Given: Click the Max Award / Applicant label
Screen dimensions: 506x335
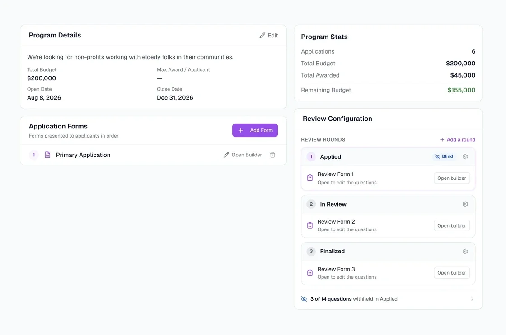Looking at the screenshot, I should coord(183,69).
